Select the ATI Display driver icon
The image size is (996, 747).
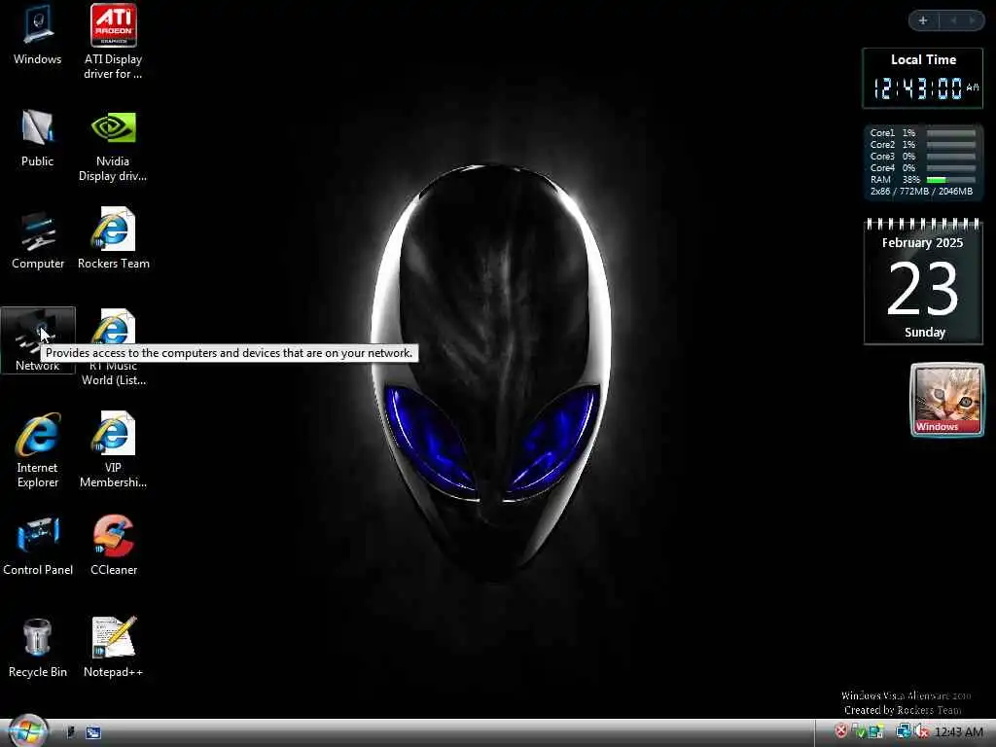click(113, 41)
